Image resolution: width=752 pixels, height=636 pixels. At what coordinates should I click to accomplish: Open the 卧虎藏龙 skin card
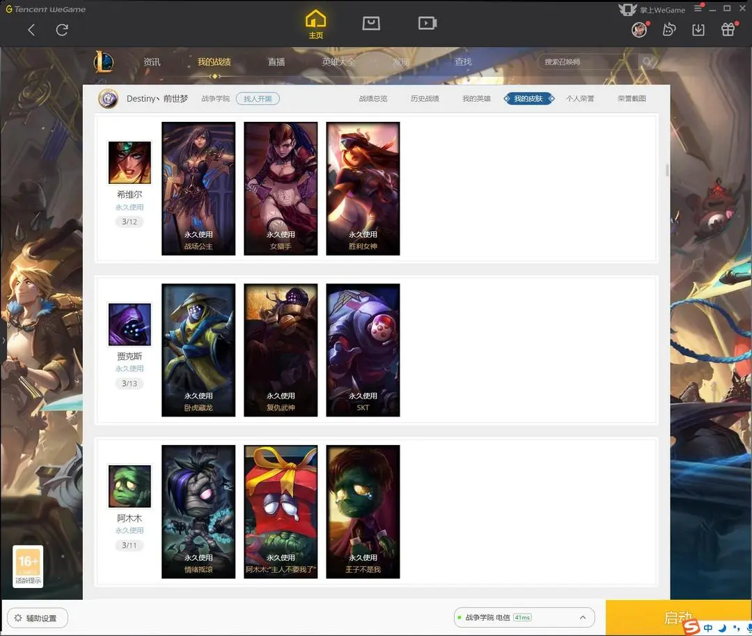tap(198, 350)
